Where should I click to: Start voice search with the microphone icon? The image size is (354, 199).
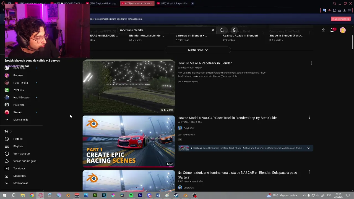point(234,30)
